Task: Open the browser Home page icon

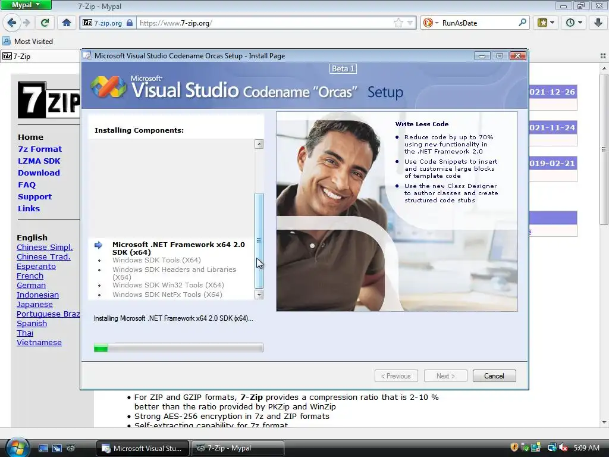Action: pyautogui.click(x=67, y=23)
